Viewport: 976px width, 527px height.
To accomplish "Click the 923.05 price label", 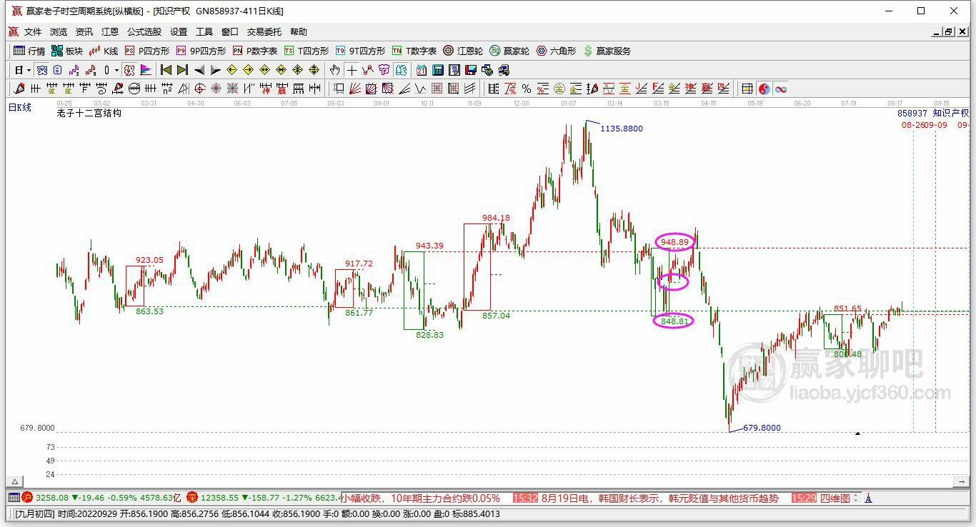I will tap(149, 260).
